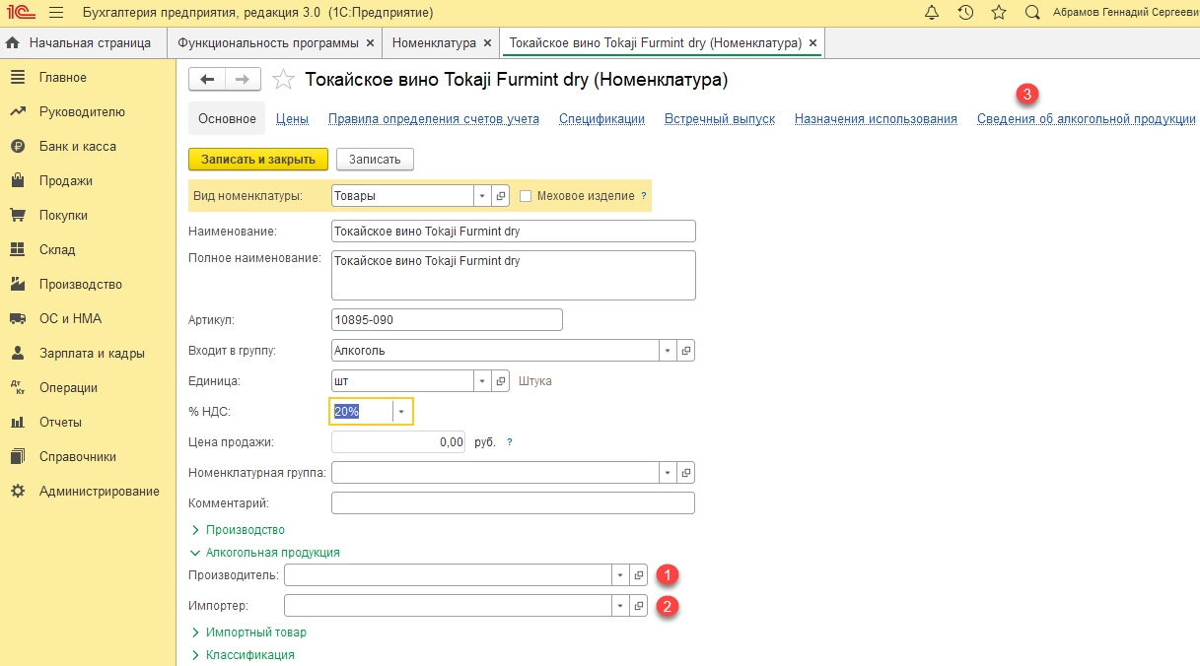
Task: Focus the Артикул input field
Action: (x=447, y=320)
